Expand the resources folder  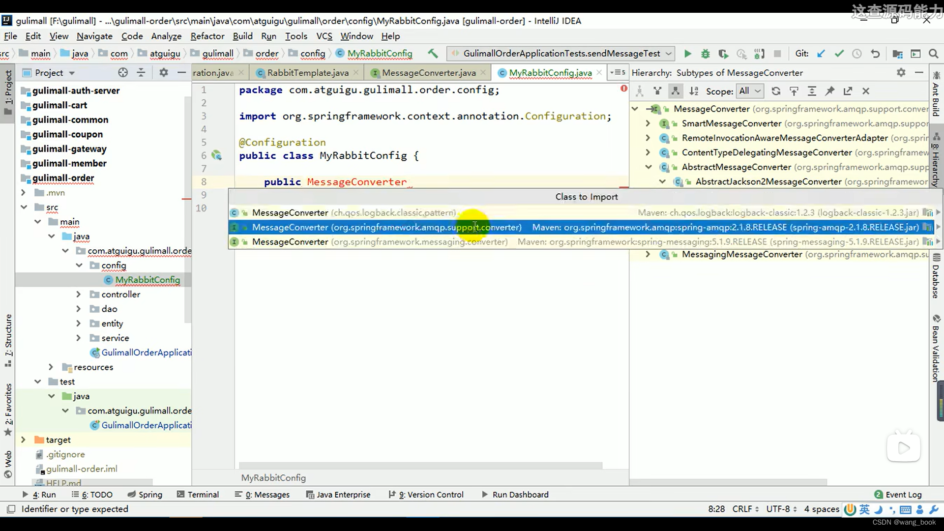51,367
